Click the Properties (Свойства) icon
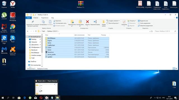The image size is (179, 100). [124, 22]
